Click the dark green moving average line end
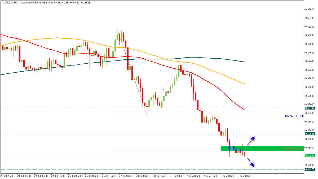The height and width of the screenshot is (179, 318). (x=244, y=62)
